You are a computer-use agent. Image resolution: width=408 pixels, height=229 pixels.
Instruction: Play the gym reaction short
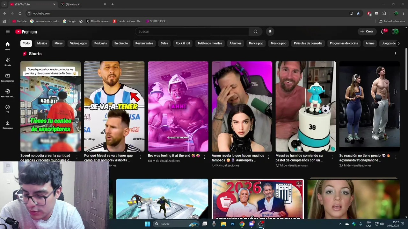click(x=369, y=107)
